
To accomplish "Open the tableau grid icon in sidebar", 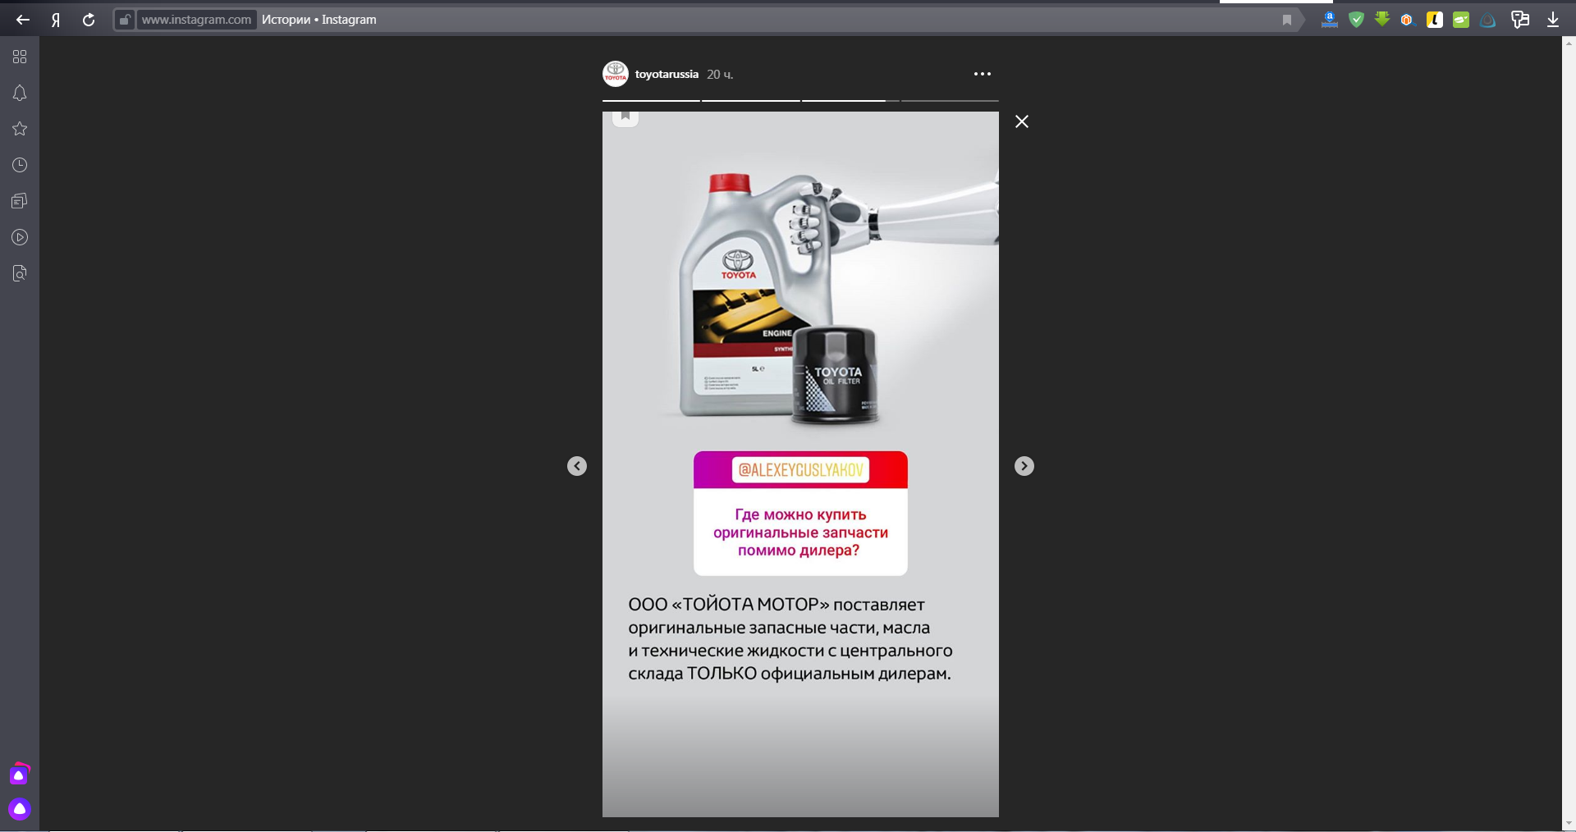I will pos(20,57).
